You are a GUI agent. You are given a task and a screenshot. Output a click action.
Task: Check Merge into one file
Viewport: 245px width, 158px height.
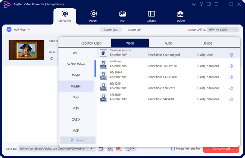173,149
